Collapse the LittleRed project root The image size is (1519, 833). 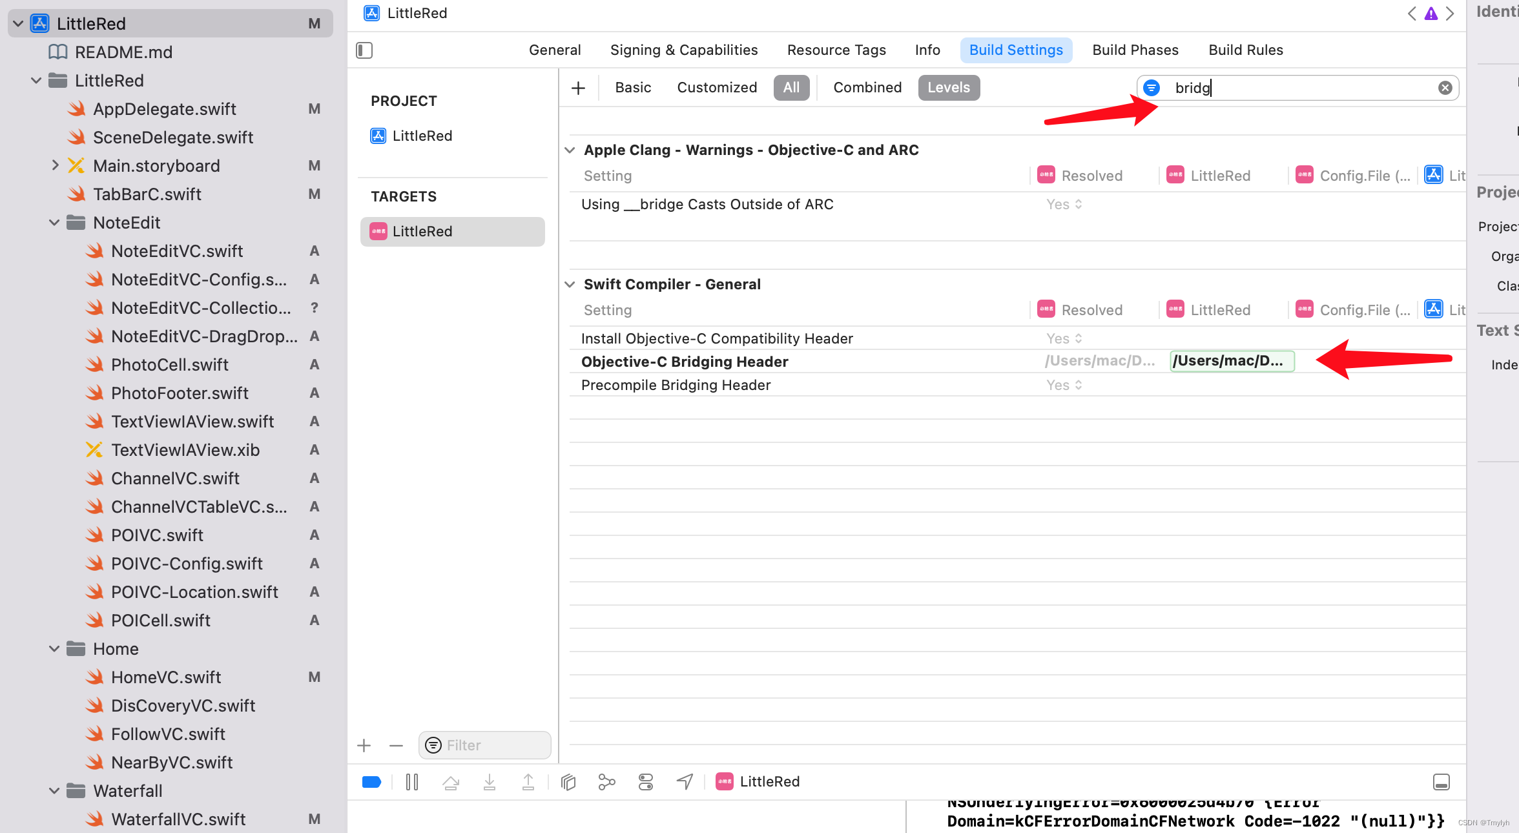click(18, 24)
